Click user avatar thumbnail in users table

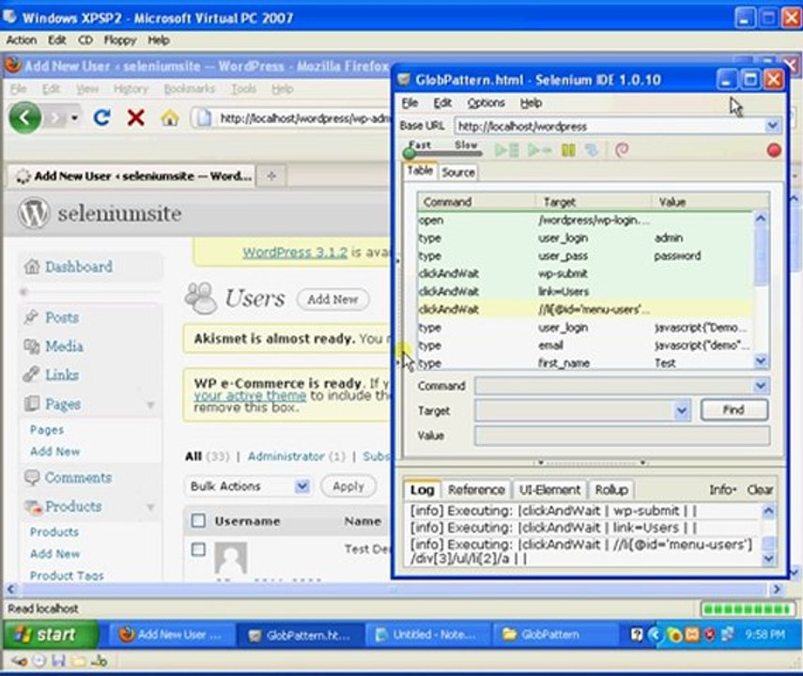(231, 559)
